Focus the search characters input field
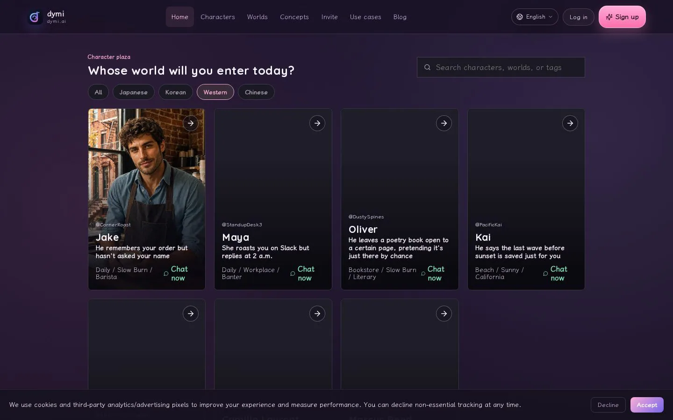 [501, 67]
